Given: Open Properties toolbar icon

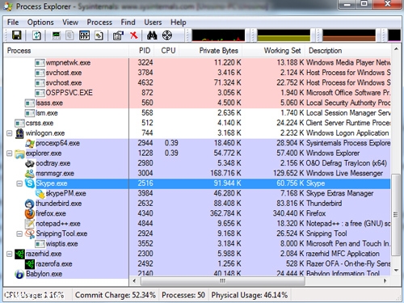Looking at the screenshot, I should point(118,36).
